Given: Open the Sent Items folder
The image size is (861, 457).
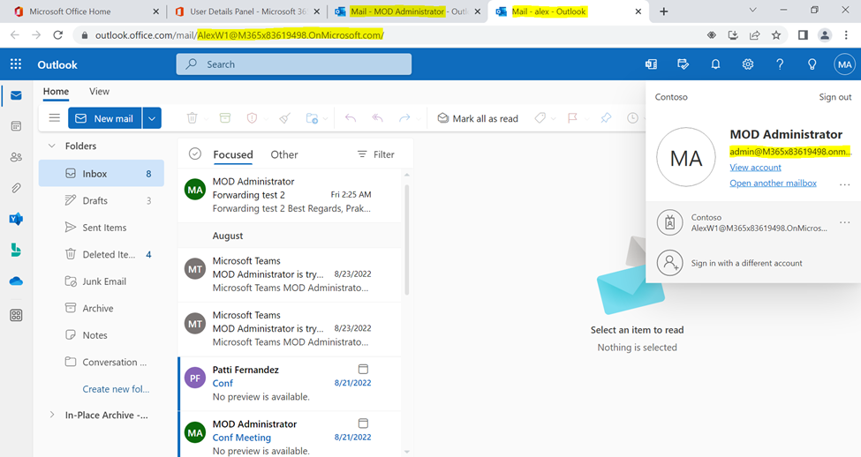Looking at the screenshot, I should pos(101,227).
